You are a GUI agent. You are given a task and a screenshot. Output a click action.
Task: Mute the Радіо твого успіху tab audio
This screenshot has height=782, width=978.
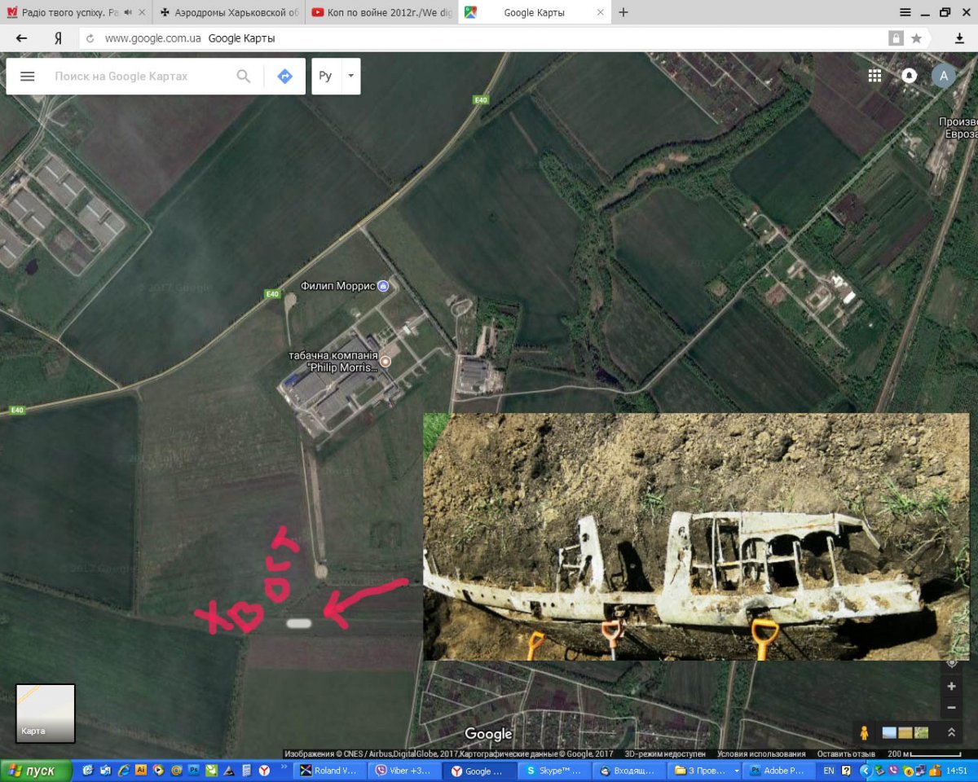pos(127,12)
